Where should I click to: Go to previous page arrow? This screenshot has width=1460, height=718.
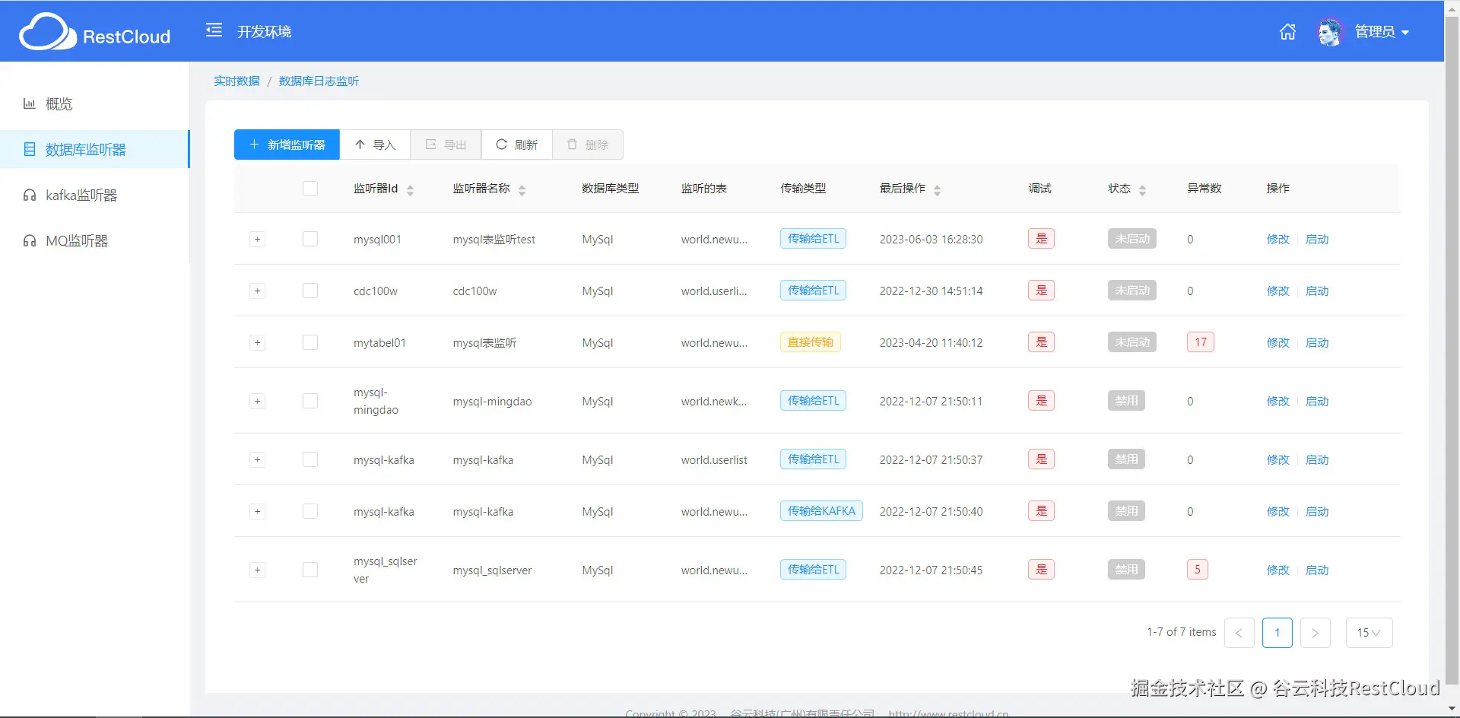(x=1239, y=633)
